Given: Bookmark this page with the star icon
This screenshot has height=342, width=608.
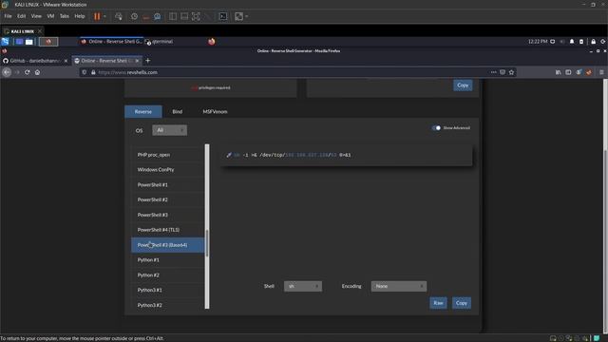Looking at the screenshot, I should (511, 72).
